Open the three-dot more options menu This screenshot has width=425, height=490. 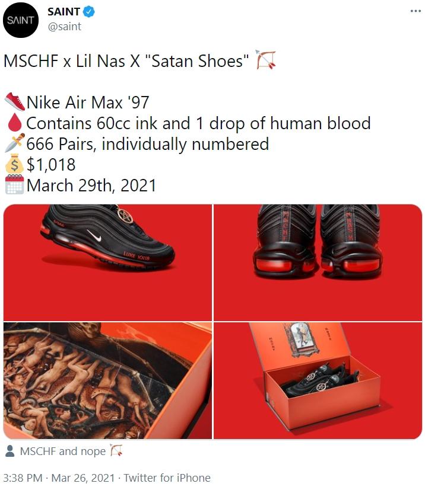416,11
